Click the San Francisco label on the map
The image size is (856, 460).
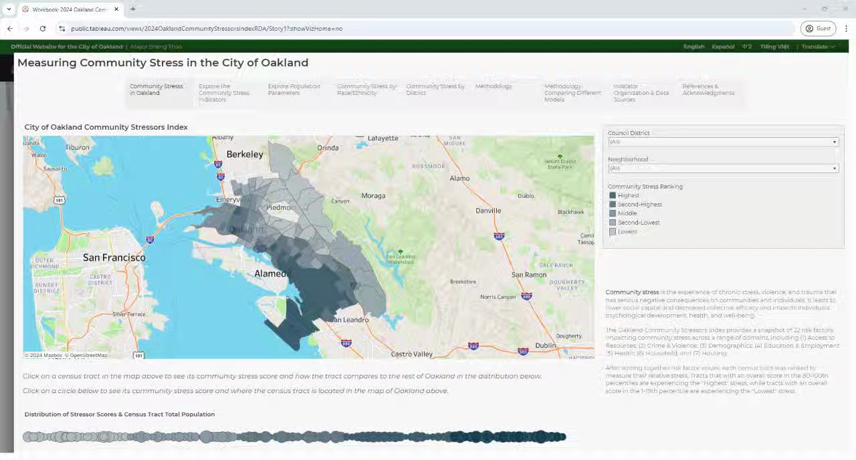114,257
